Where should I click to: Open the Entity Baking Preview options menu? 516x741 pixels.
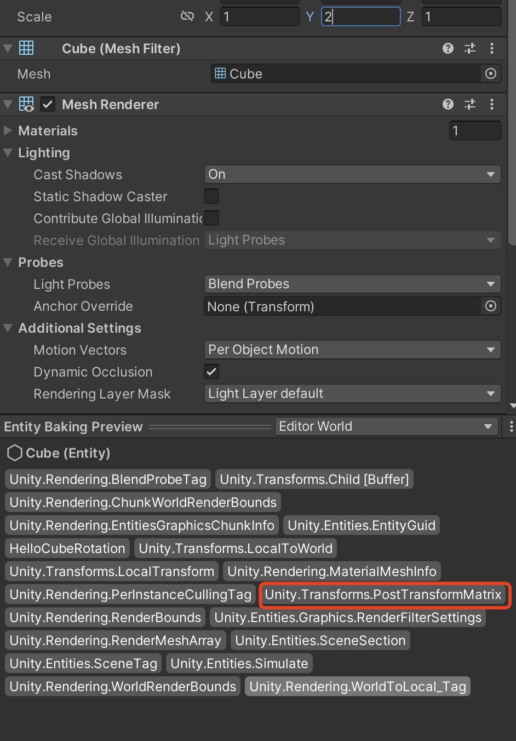click(511, 426)
